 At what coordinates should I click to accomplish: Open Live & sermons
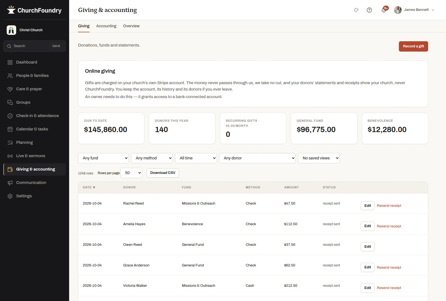coord(35,156)
